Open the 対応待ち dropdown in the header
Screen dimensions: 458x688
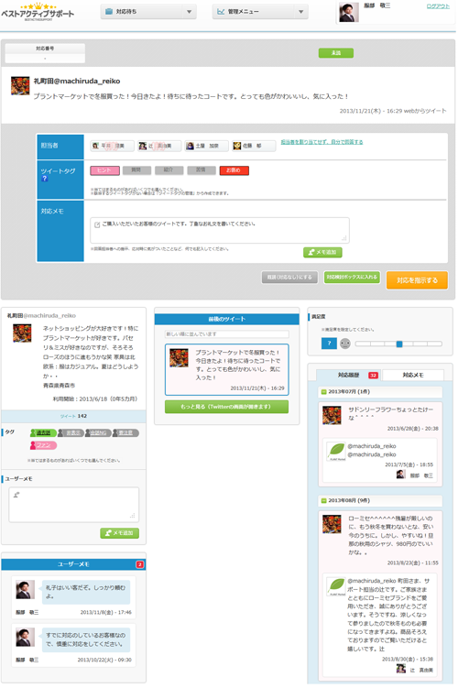click(148, 12)
